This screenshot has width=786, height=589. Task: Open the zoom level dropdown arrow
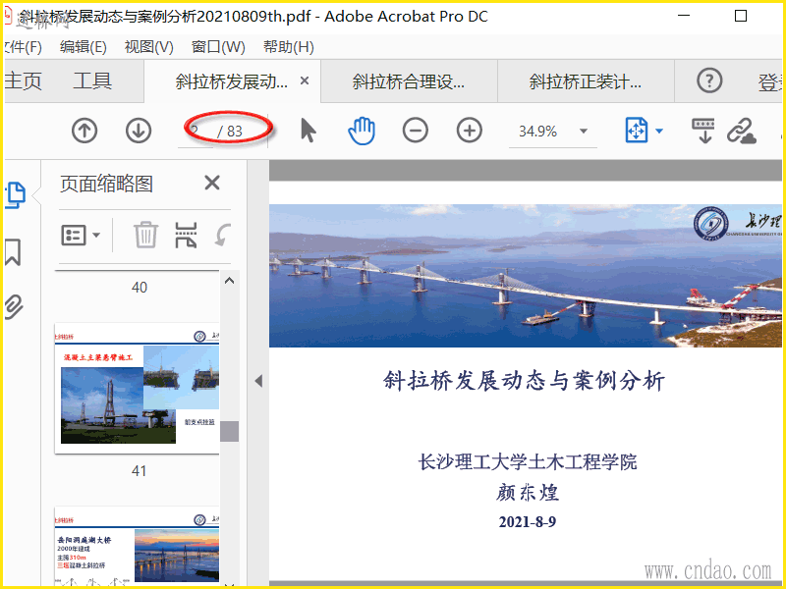coord(583,132)
